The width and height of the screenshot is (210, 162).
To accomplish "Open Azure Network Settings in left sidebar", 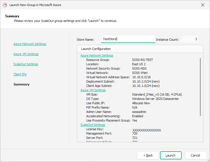I will (x=30, y=44).
